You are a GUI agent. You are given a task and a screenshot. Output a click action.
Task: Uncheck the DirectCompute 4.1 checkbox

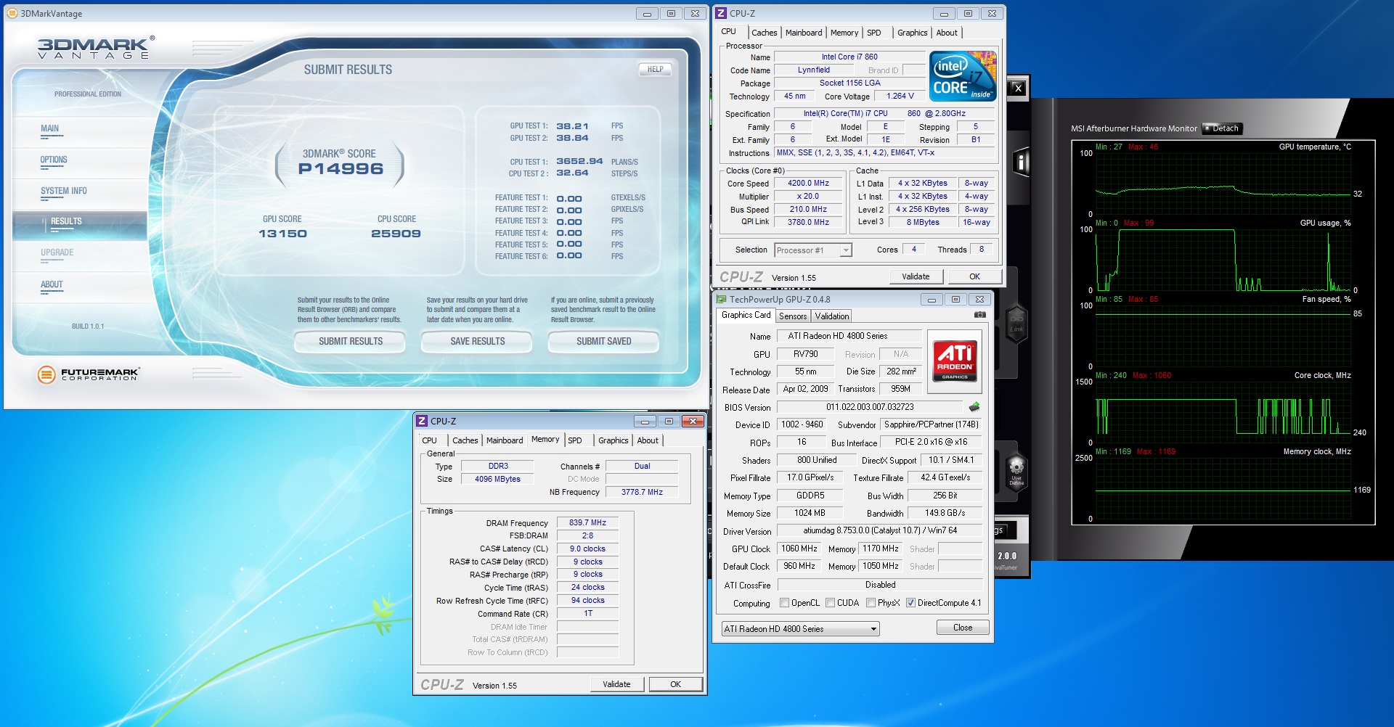tap(910, 603)
